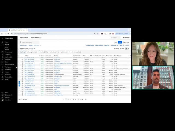This screenshot has height=131, width=175.
Task: Check the 325 Riverside Dr row checkbox
Action: 19,93
